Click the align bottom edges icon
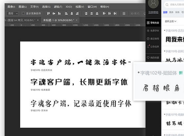Image resolution: width=184 pixels, height=136 pixels. (x=59, y=13)
